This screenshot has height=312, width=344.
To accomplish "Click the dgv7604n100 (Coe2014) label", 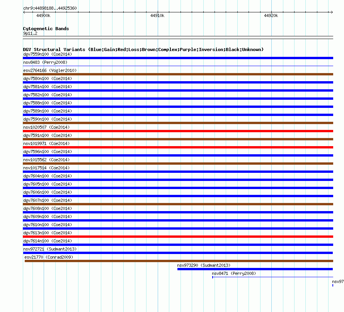I will (x=48, y=176).
